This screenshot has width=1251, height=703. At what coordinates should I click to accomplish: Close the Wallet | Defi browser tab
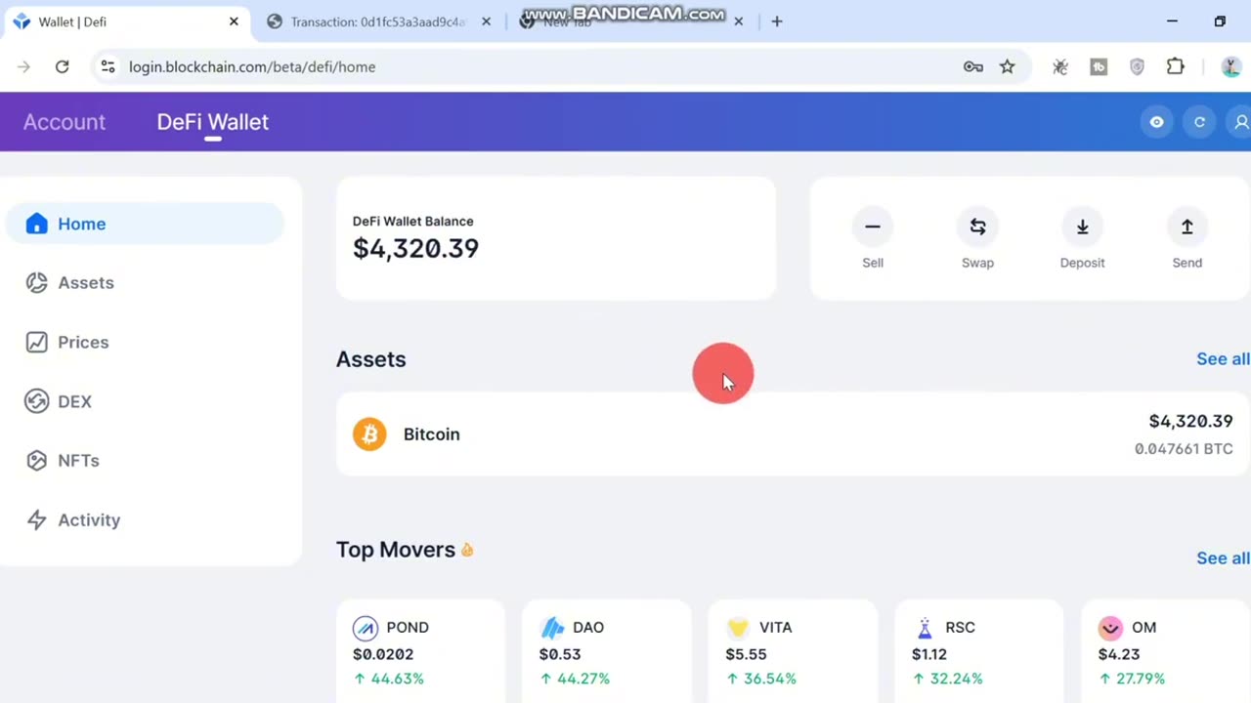[x=234, y=21]
